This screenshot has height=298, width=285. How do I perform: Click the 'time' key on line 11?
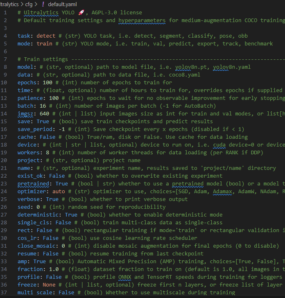point(24,90)
